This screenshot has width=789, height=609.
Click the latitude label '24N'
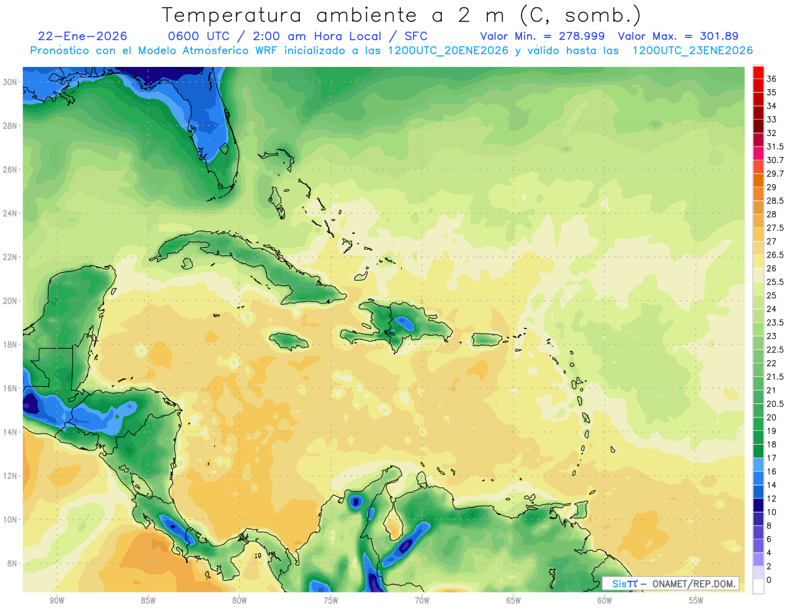coord(11,214)
